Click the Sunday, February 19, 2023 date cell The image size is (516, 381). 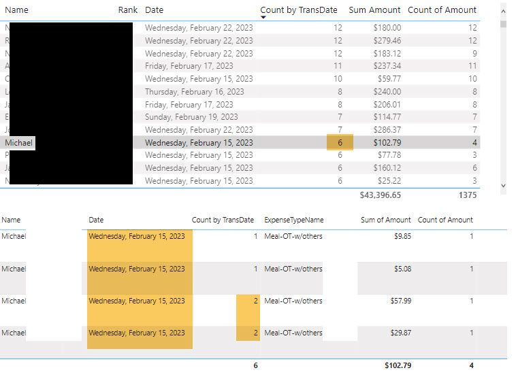point(191,117)
